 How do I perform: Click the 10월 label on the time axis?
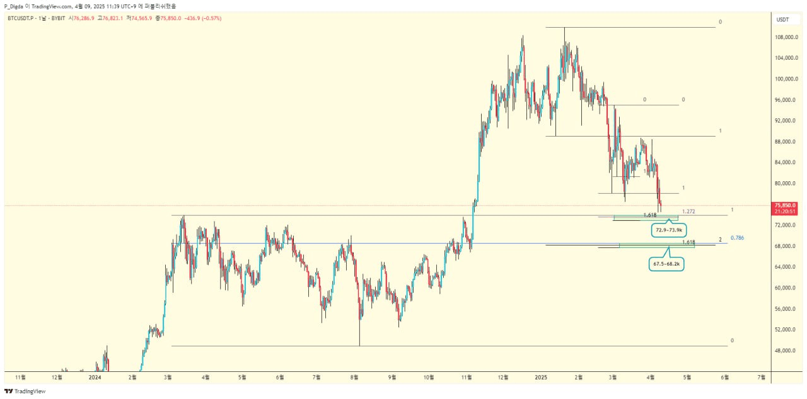tap(429, 378)
